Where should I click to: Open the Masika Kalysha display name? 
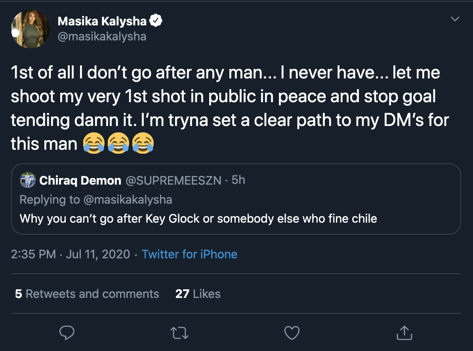point(102,21)
